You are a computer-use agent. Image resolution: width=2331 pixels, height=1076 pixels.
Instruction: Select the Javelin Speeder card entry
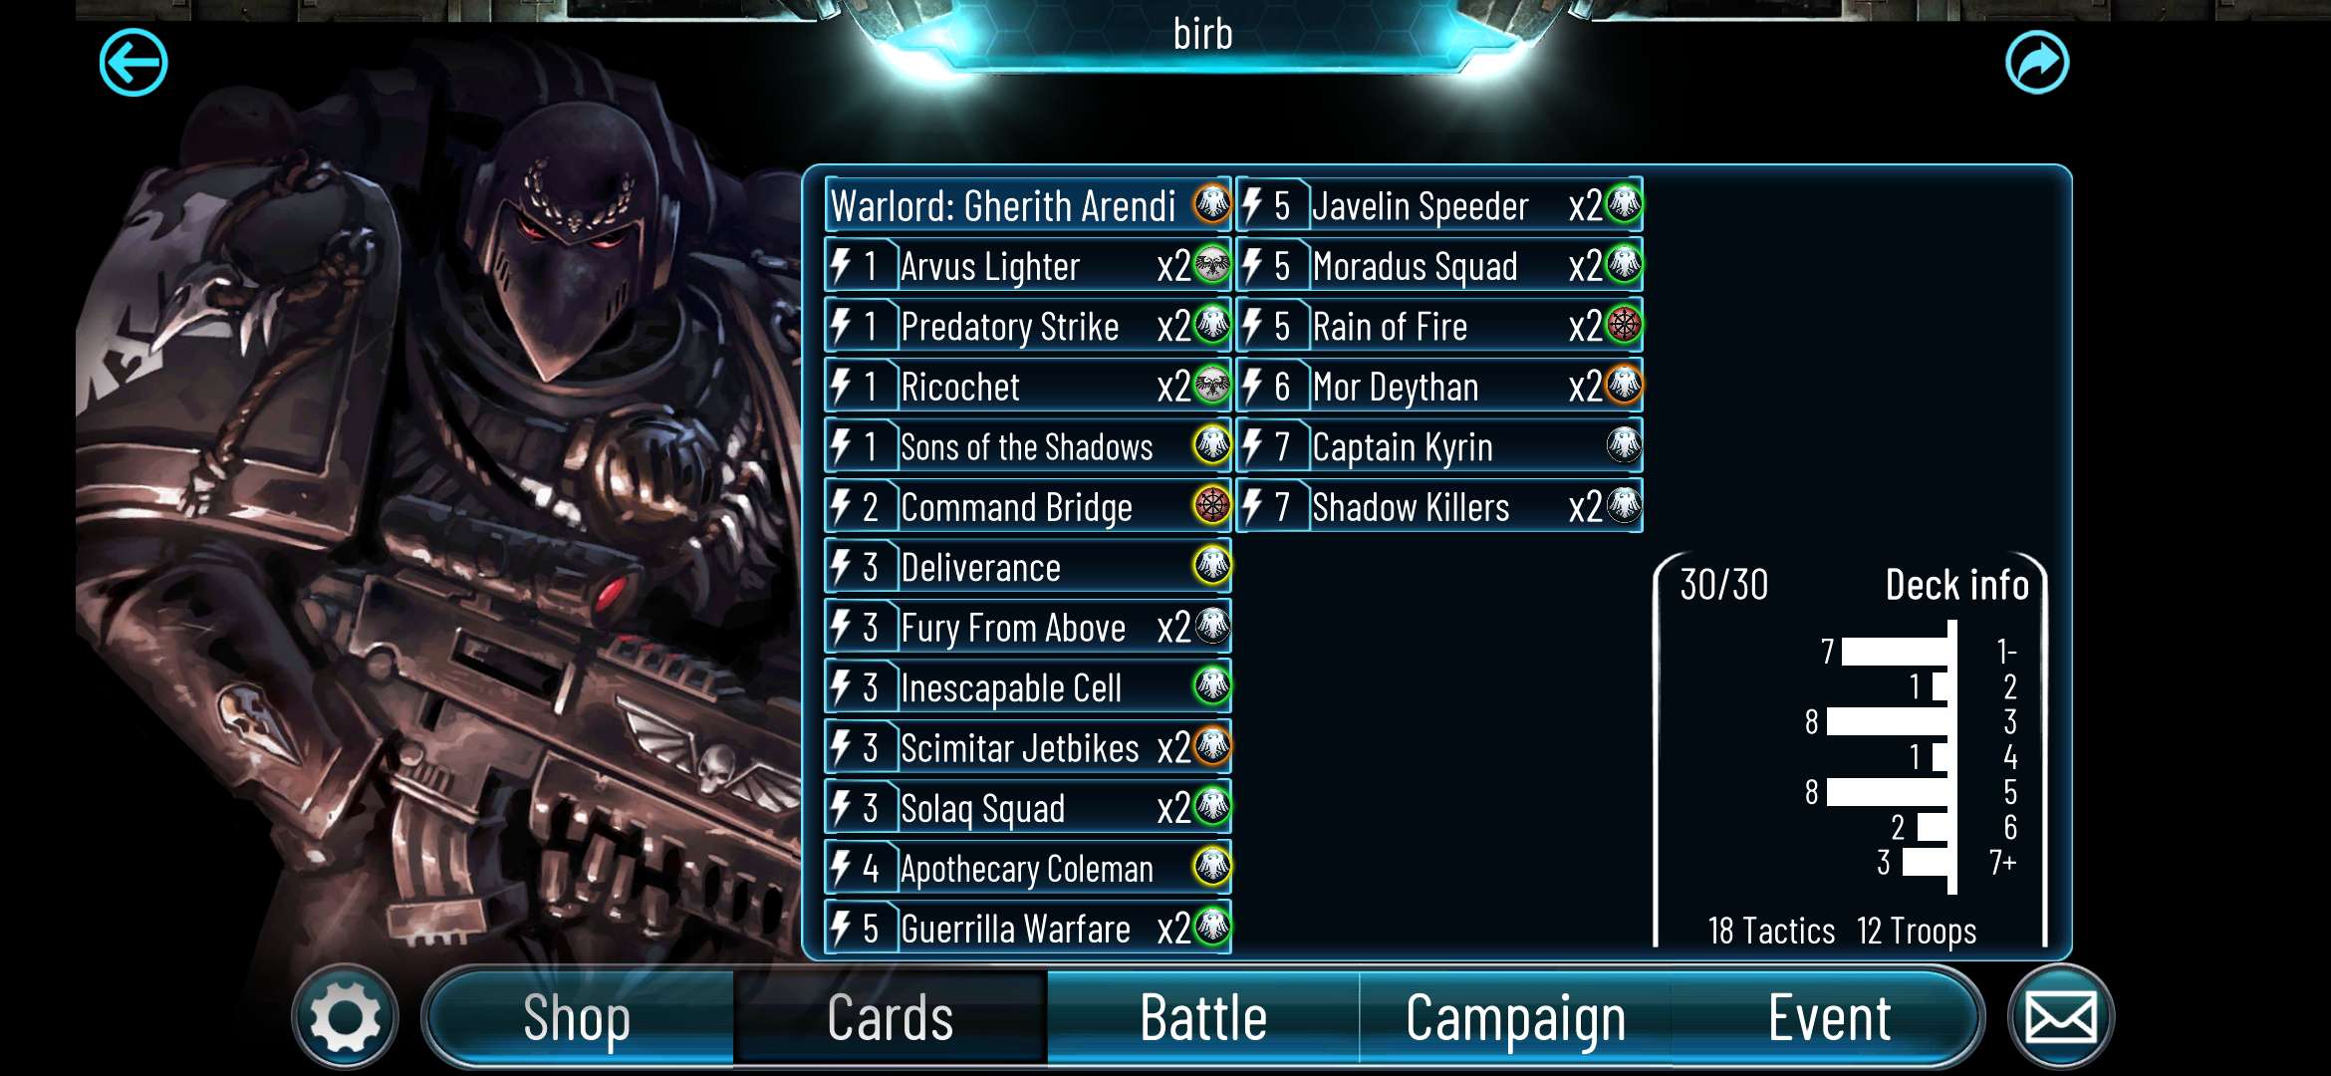point(1439,205)
